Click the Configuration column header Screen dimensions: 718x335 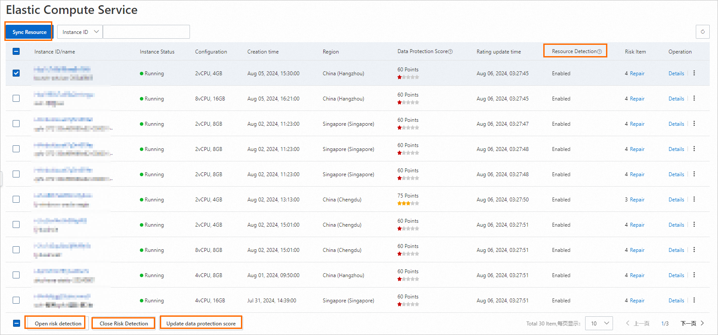pyautogui.click(x=211, y=52)
